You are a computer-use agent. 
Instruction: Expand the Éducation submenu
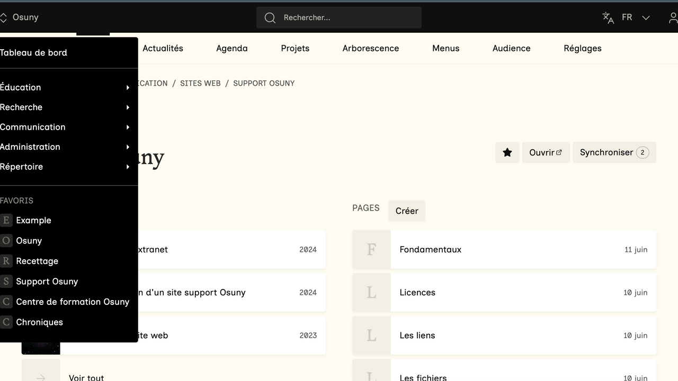(x=128, y=87)
